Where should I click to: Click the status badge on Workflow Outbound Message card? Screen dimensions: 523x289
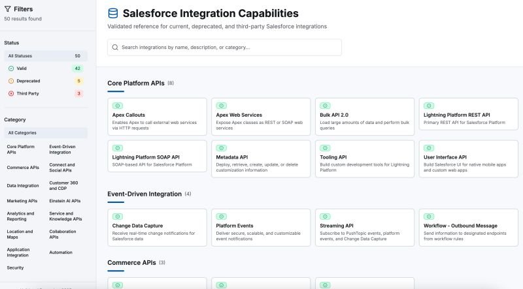(429, 217)
